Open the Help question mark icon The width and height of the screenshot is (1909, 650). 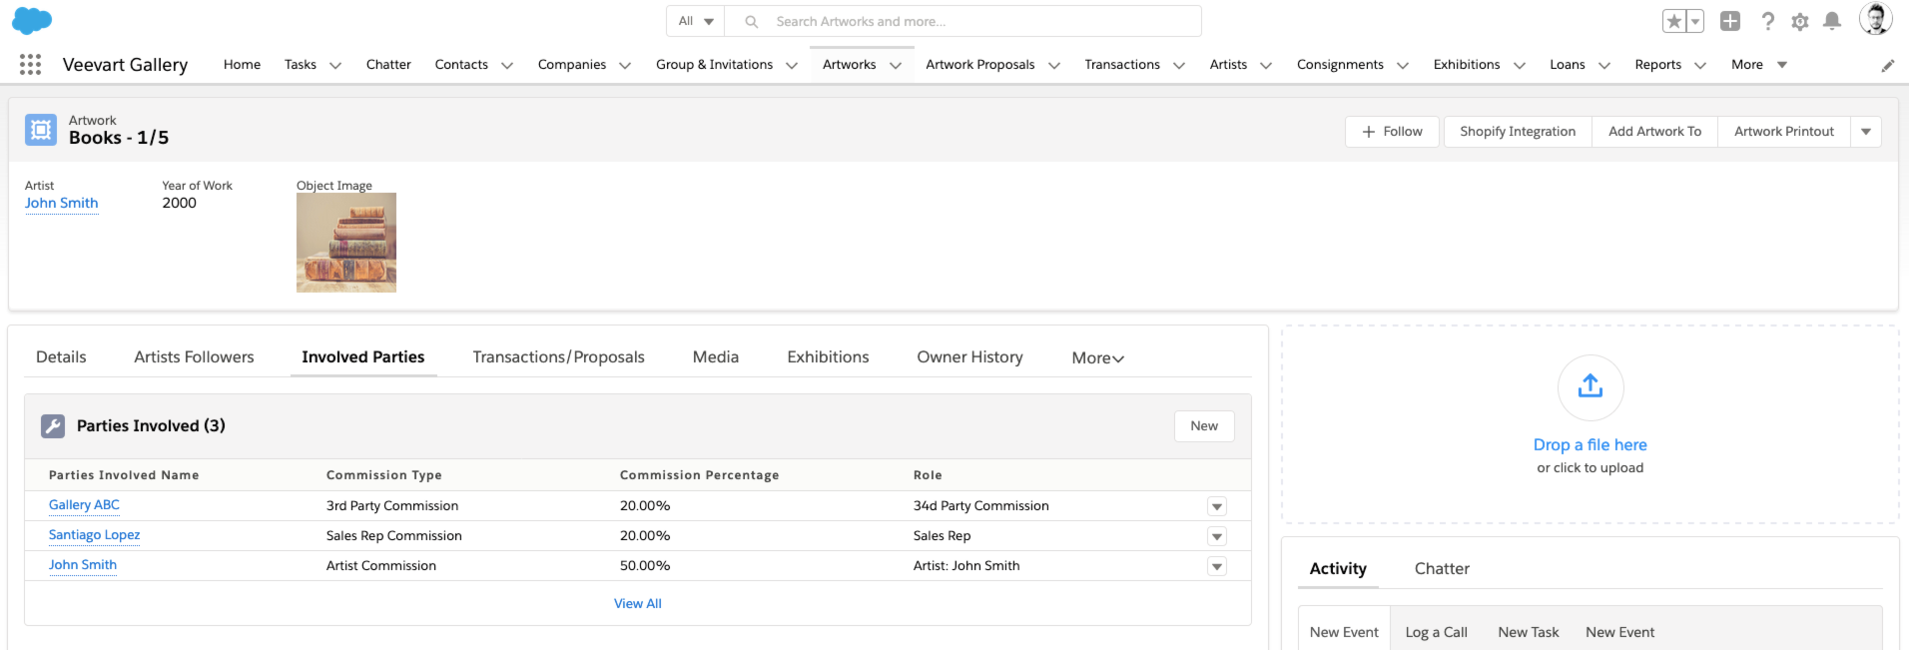(x=1767, y=21)
